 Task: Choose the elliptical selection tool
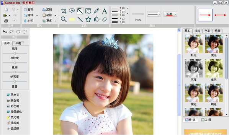(x=18, y=32)
